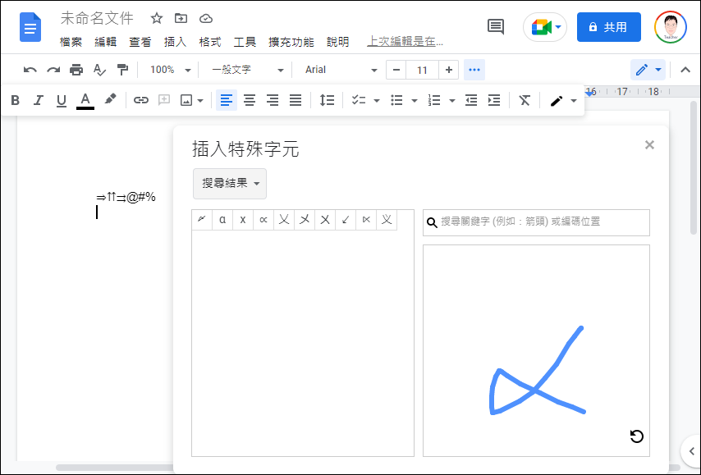Viewport: 701px width, 475px height.
Task: Reset the drawing canvas
Action: tap(637, 436)
